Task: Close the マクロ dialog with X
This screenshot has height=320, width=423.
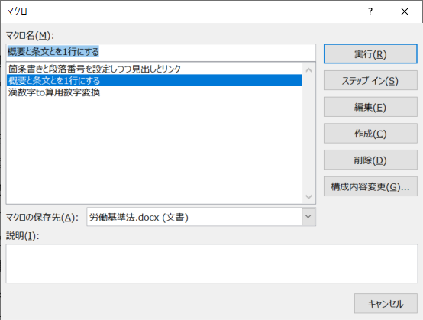Action: 405,11
